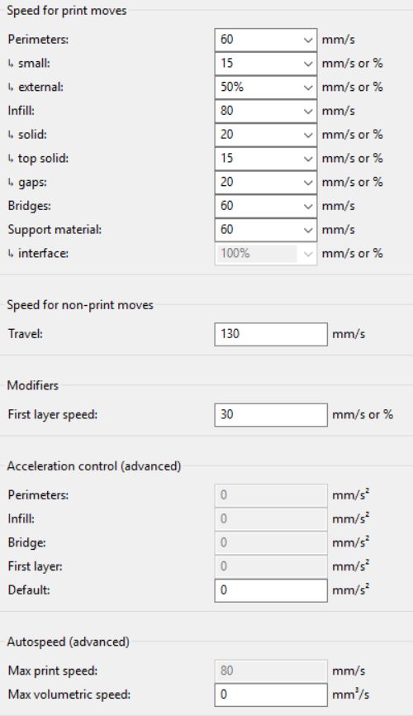The image size is (413, 716).
Task: Expand the small perimeters speed dropdown
Action: click(308, 64)
